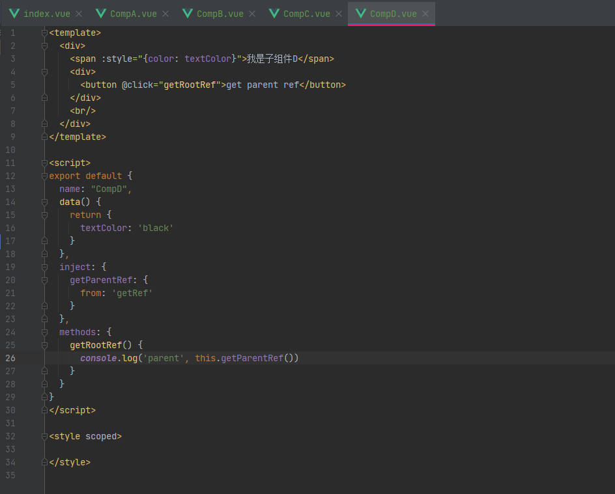
Task: Click line number 26 in the gutter
Action: pyautogui.click(x=10, y=358)
